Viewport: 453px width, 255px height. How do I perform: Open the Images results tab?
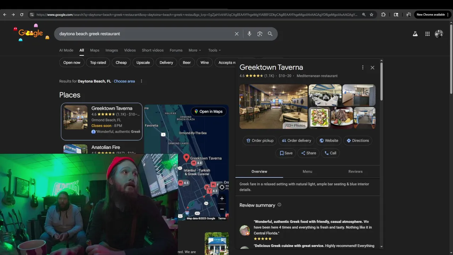(x=111, y=50)
